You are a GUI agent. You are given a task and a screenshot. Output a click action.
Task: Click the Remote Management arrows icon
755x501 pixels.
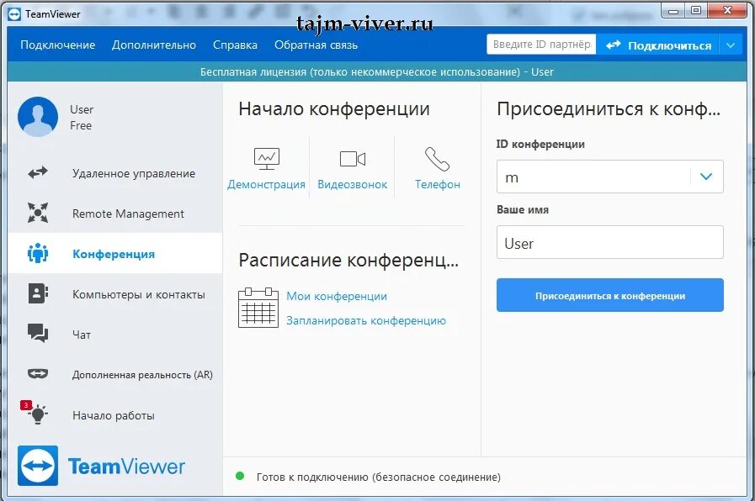coord(38,213)
